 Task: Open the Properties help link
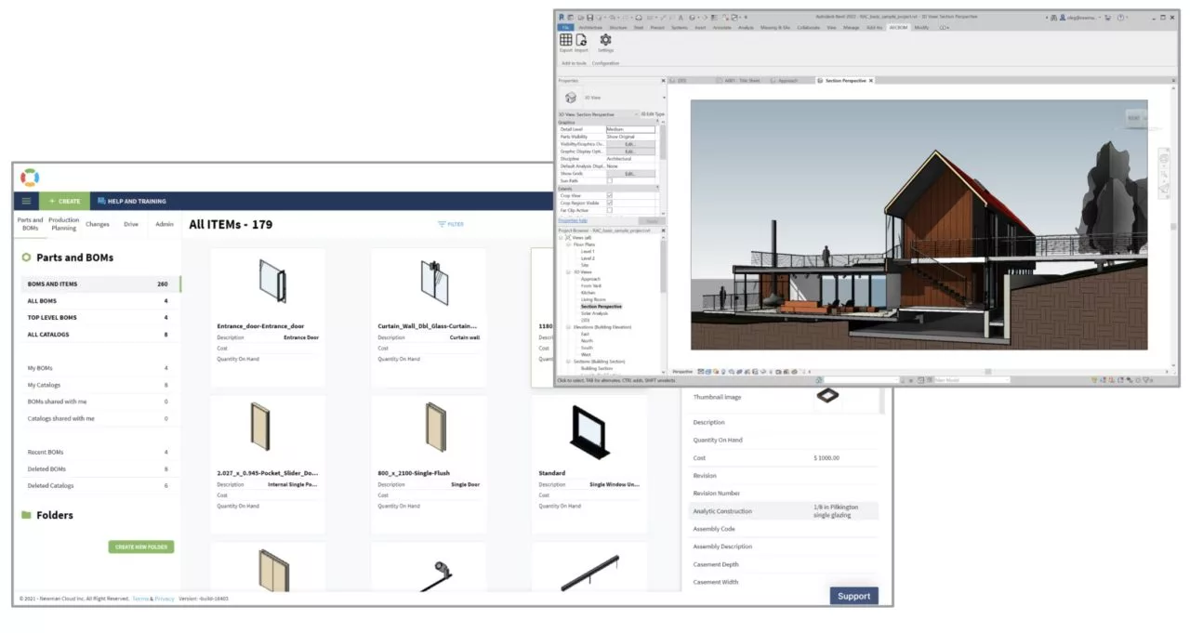pos(573,220)
